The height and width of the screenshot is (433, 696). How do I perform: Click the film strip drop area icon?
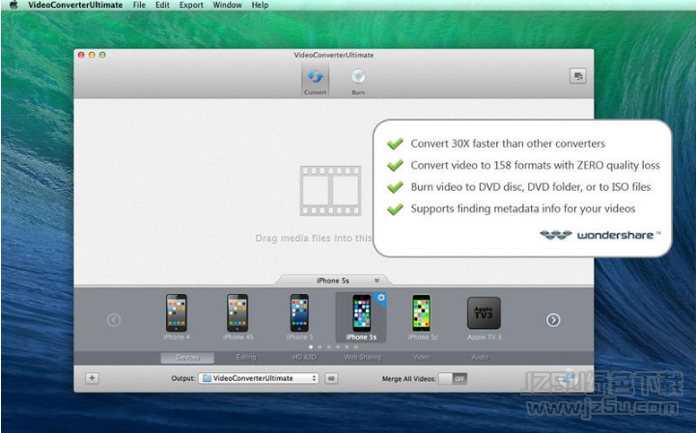pyautogui.click(x=330, y=191)
